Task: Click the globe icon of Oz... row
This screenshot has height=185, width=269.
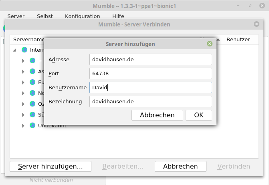Action: [x=32, y=104]
